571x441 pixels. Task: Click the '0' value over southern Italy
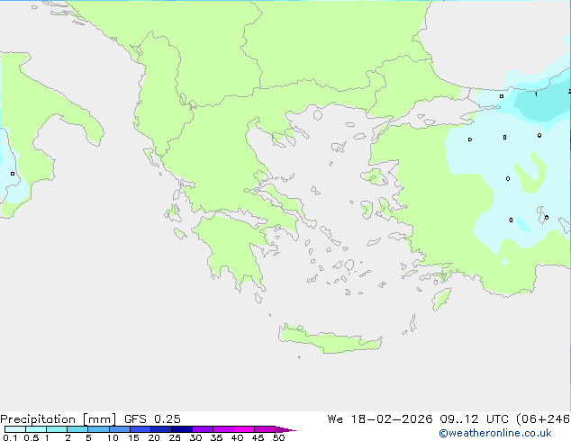tap(13, 174)
